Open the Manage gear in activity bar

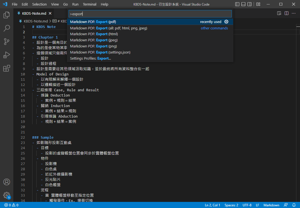pos(6,196)
